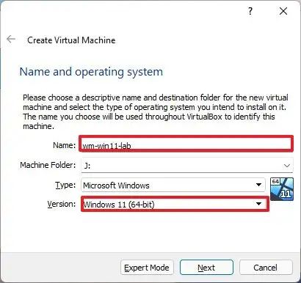Close the Create Virtual Machine dialog

[x=283, y=11]
